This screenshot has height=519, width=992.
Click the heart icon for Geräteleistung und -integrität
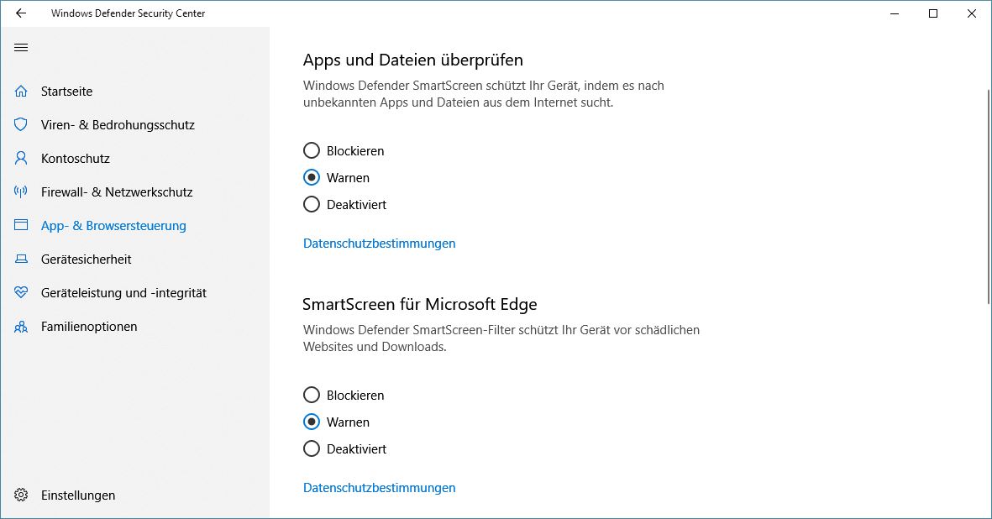pyautogui.click(x=21, y=293)
